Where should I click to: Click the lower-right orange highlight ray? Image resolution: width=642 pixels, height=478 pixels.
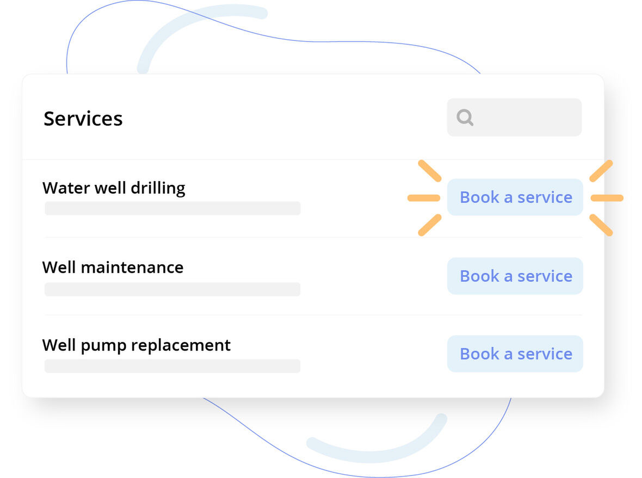pos(601,225)
